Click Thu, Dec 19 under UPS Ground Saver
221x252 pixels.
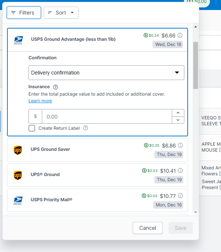169,155
